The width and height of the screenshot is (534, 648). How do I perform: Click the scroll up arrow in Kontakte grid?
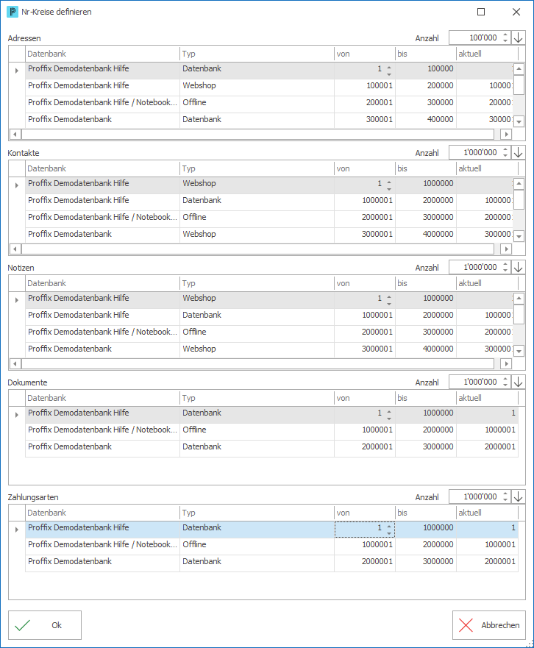pyautogui.click(x=519, y=183)
